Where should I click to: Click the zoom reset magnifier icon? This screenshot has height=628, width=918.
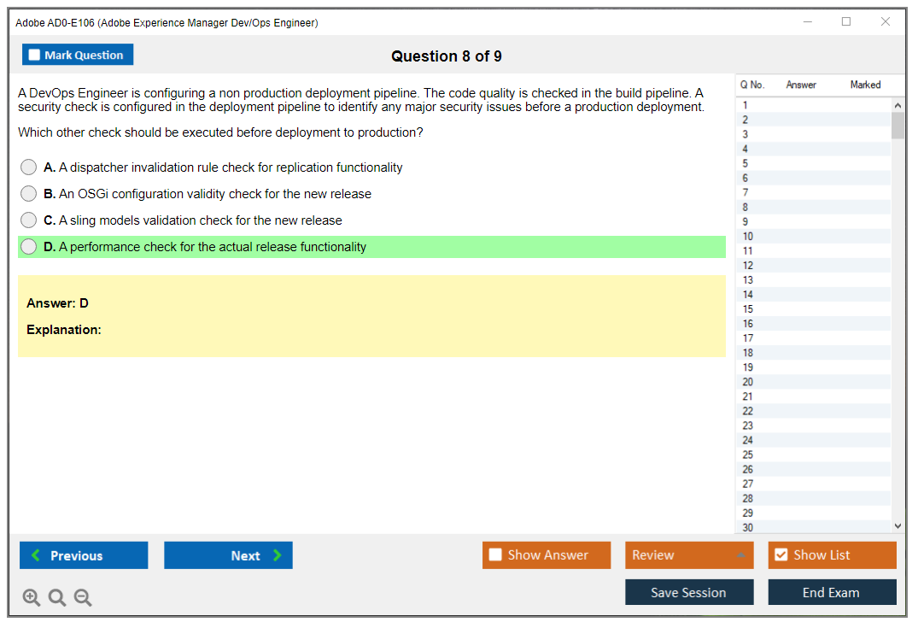click(x=57, y=598)
